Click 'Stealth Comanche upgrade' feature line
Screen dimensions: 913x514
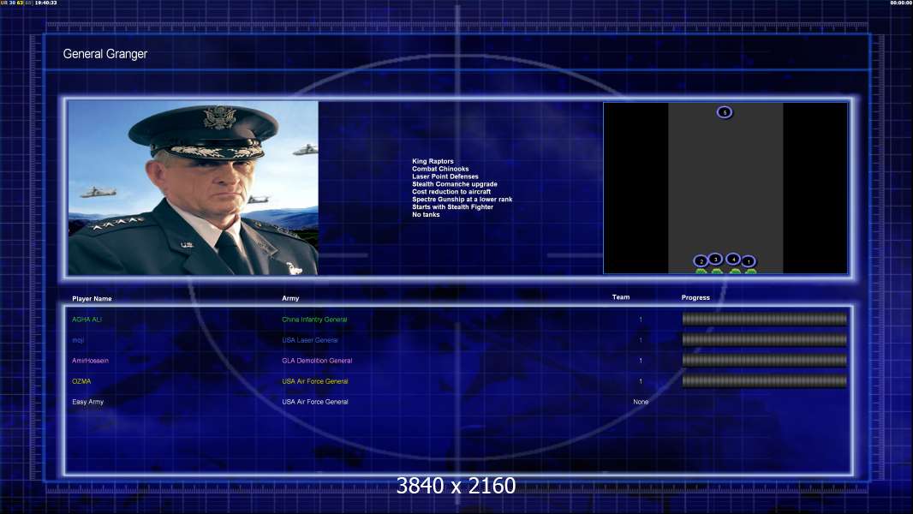455,184
